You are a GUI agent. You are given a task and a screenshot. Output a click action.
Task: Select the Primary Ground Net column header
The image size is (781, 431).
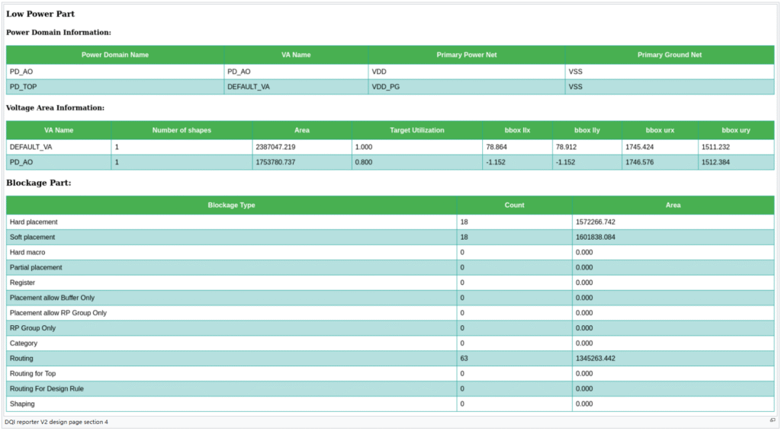669,55
